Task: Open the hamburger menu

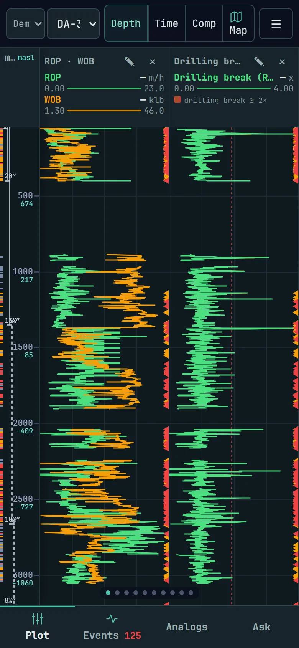Action: tap(276, 24)
